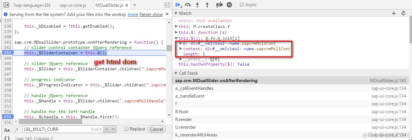
Task: Click the vertical scrollbar thumb in code editor
Action: point(169,48)
